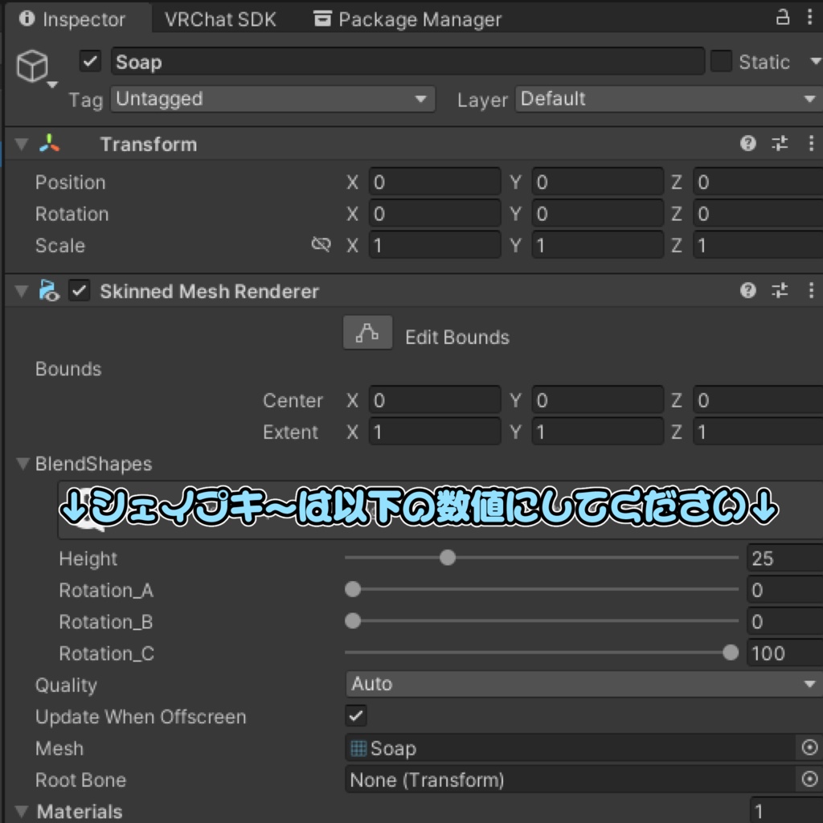Open the Inspector tab
Viewport: 823px width, 823px height.
(79, 19)
